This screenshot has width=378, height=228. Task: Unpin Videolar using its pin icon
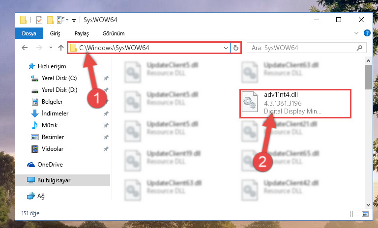click(106, 149)
